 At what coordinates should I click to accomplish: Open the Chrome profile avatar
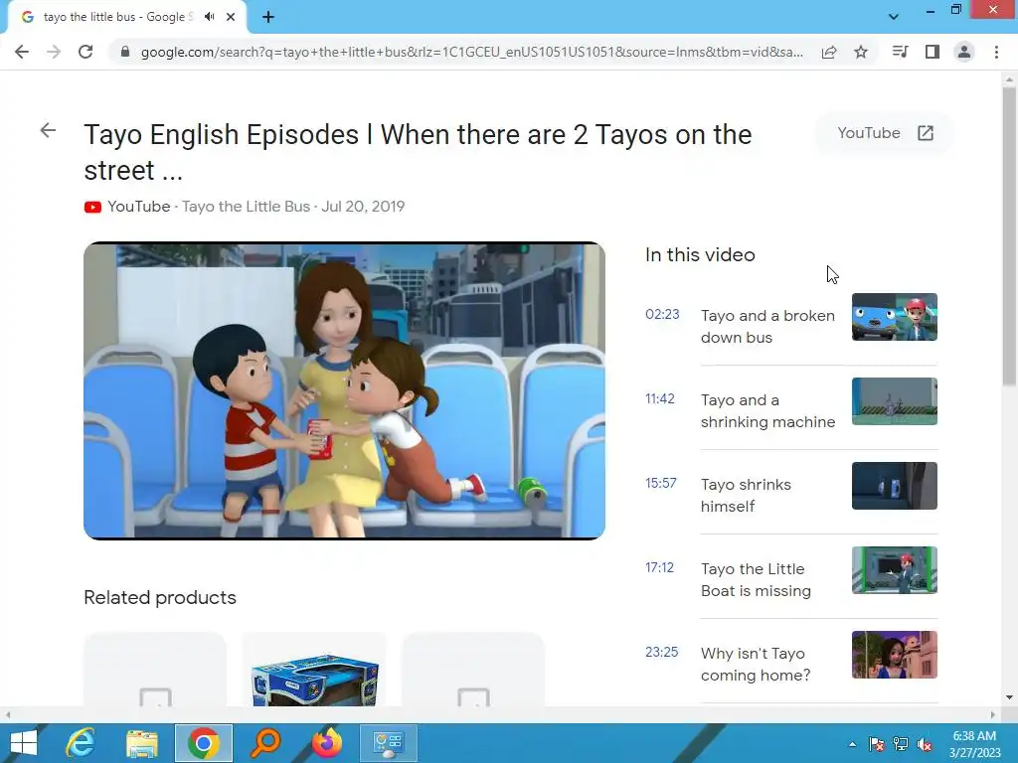(964, 52)
